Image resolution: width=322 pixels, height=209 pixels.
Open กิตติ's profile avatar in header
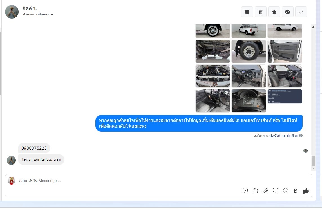point(12,12)
